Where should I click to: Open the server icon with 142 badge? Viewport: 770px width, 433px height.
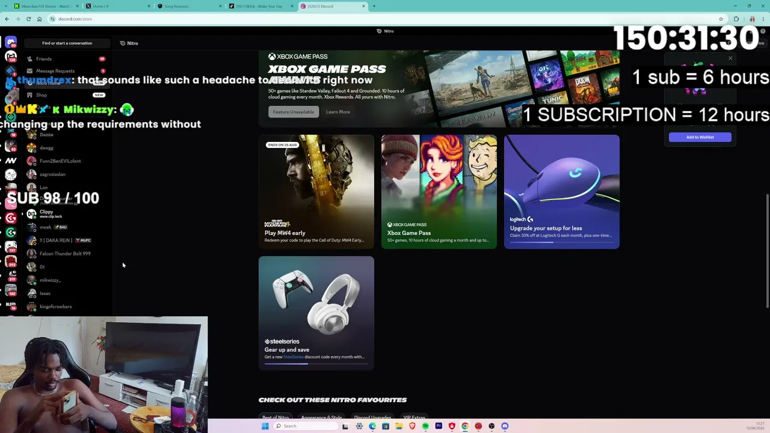pyautogui.click(x=11, y=290)
